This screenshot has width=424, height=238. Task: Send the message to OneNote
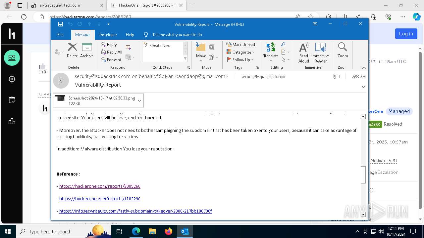212,47
